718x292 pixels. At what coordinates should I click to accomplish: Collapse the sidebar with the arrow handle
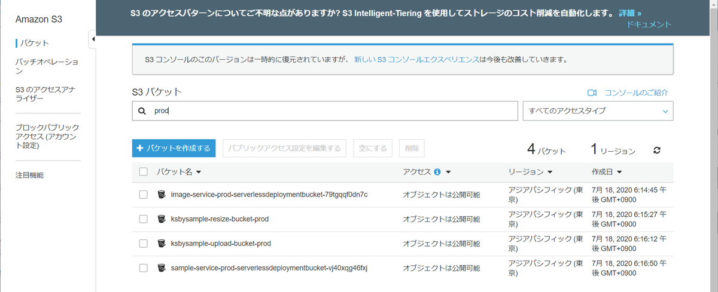tap(92, 39)
